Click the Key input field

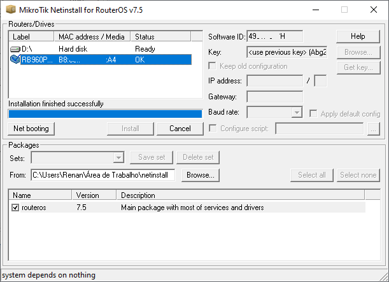(x=287, y=52)
